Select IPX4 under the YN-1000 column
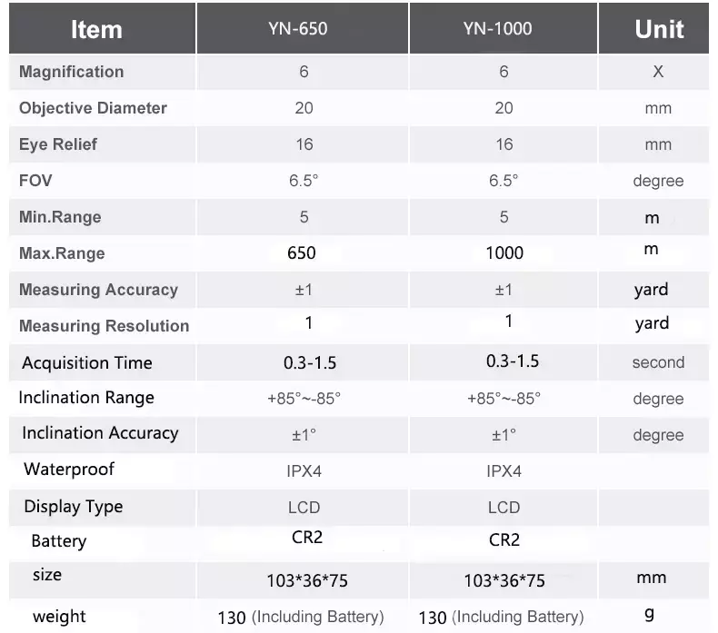The width and height of the screenshot is (718, 633). click(x=504, y=471)
